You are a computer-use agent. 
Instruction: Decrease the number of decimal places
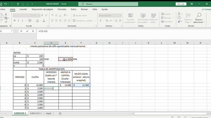[x=120, y=21]
